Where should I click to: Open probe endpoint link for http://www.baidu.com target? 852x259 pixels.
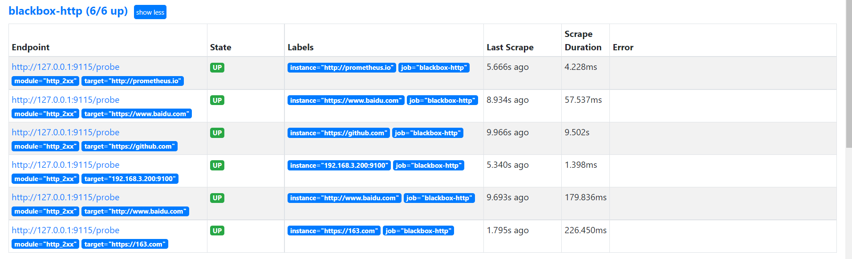(x=65, y=197)
